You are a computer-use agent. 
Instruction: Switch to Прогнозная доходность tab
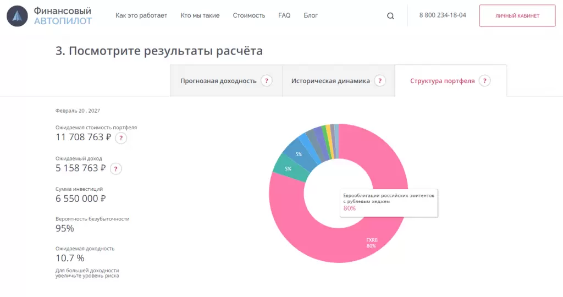point(218,81)
